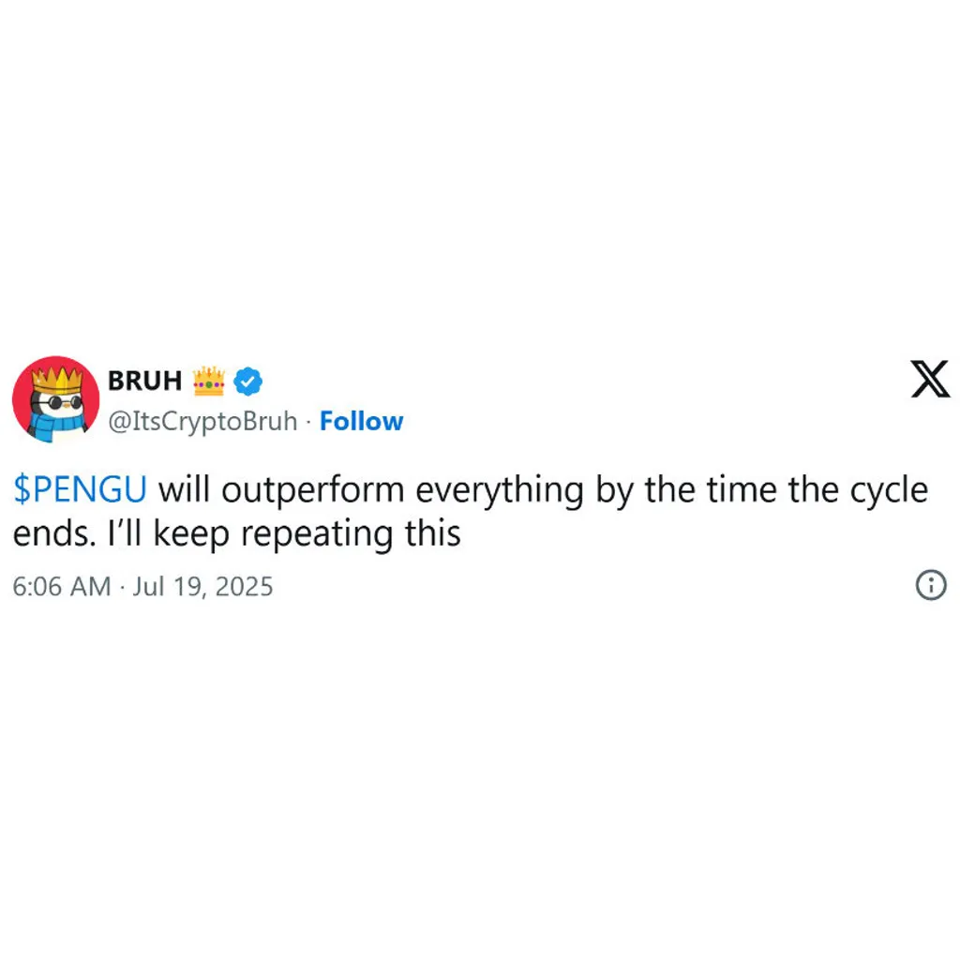Open the @ItsCryptoBruh handle link
Screen dimensions: 960x960
202,422
